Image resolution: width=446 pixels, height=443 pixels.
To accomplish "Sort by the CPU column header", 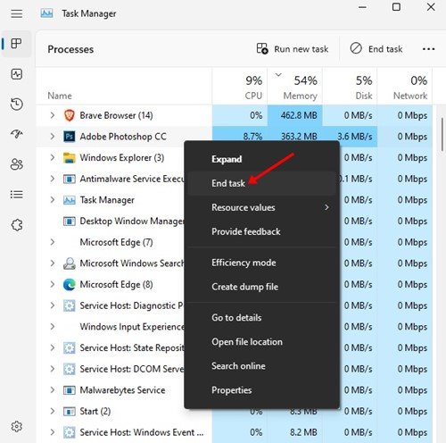I will click(240, 87).
